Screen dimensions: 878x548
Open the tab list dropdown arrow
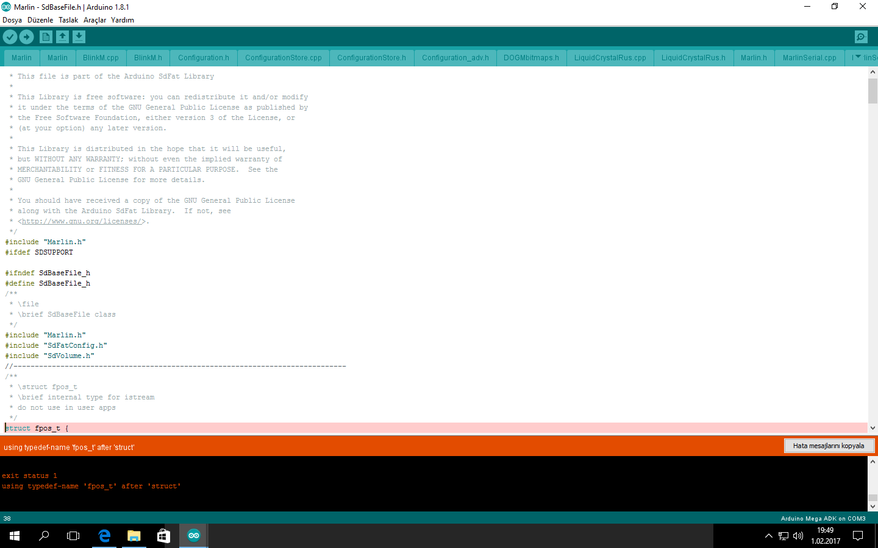[x=858, y=57]
